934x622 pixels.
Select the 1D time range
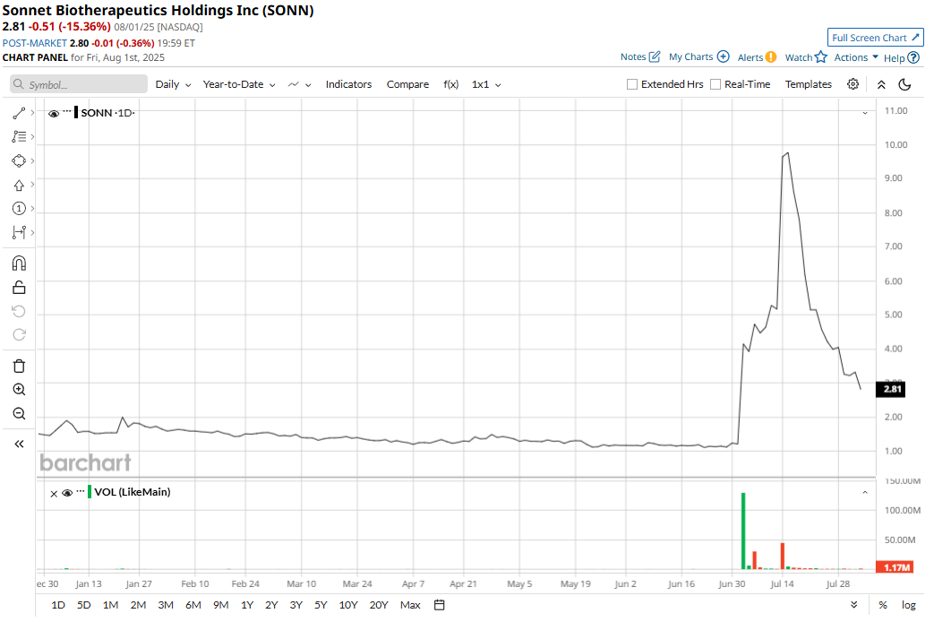[x=58, y=605]
